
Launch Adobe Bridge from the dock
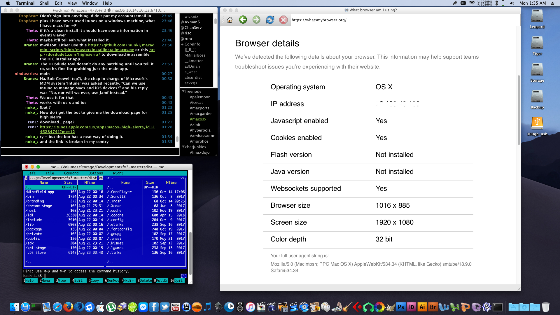[x=433, y=307]
